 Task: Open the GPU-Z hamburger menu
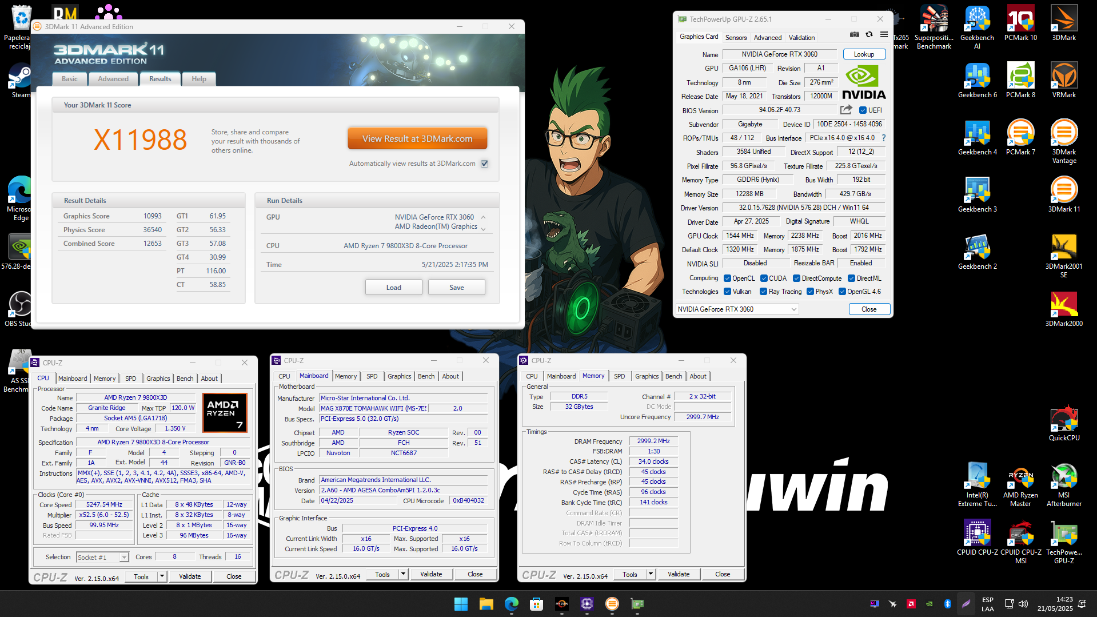[884, 35]
